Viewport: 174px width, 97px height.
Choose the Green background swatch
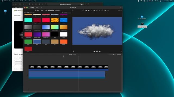(x=28, y=41)
